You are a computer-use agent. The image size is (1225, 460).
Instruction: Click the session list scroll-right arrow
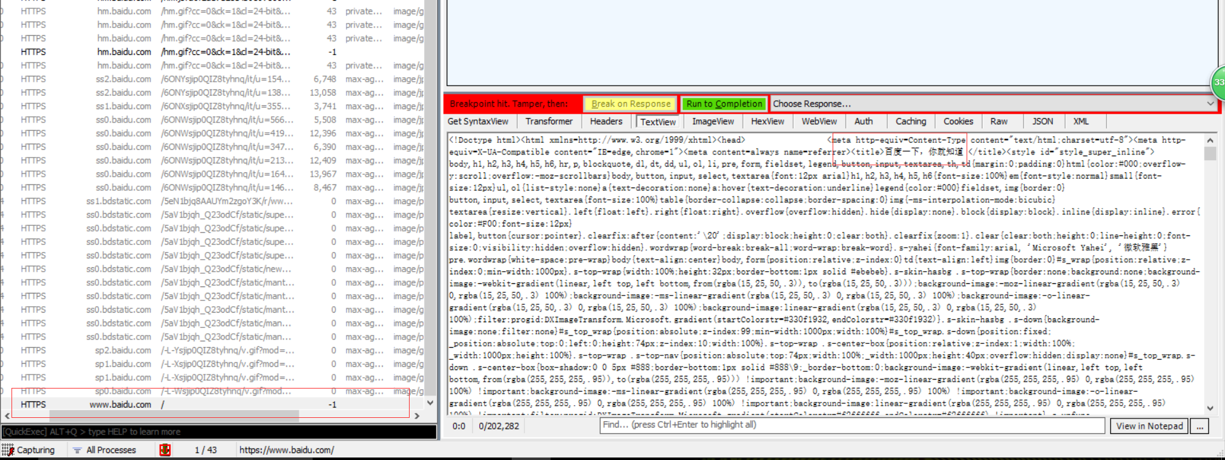417,415
